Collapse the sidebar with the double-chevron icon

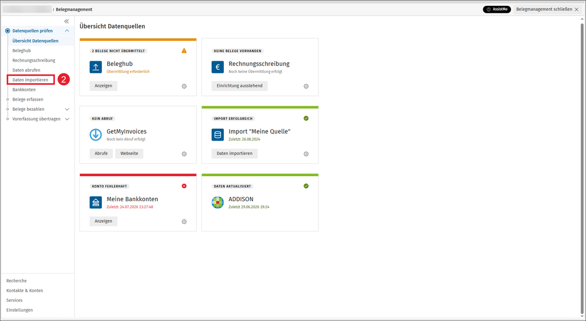[x=67, y=21]
